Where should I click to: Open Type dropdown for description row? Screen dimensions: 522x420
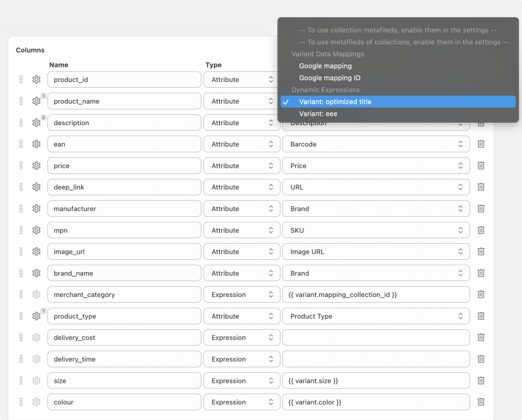(x=242, y=123)
